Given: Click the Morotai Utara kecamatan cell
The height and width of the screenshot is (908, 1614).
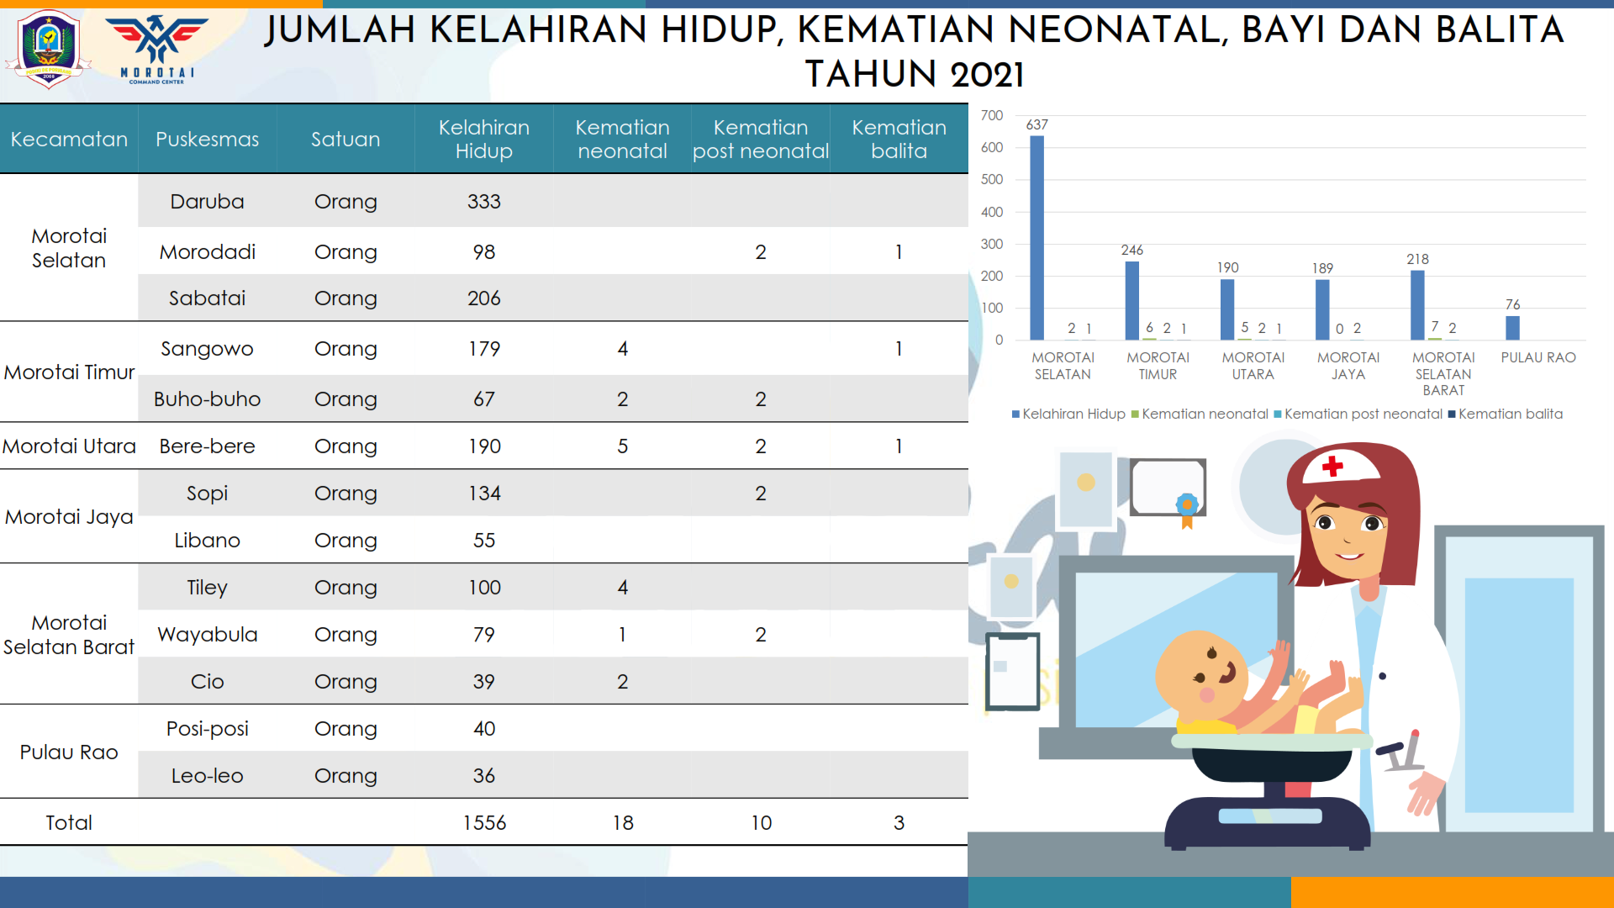Looking at the screenshot, I should pyautogui.click(x=69, y=446).
